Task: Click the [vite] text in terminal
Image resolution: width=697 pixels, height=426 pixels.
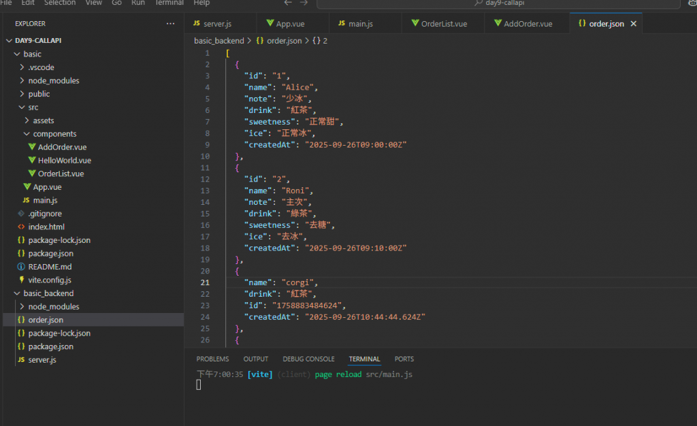Action: tap(260, 374)
